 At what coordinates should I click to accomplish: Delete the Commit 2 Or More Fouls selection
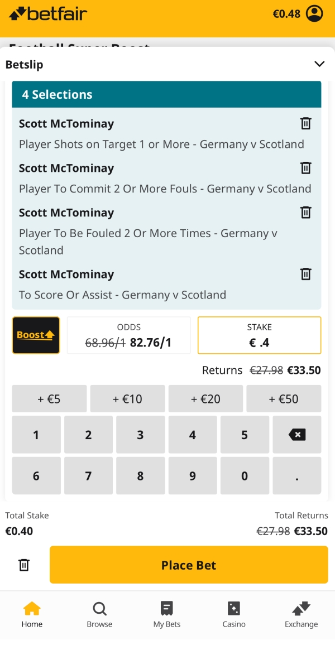tap(305, 168)
